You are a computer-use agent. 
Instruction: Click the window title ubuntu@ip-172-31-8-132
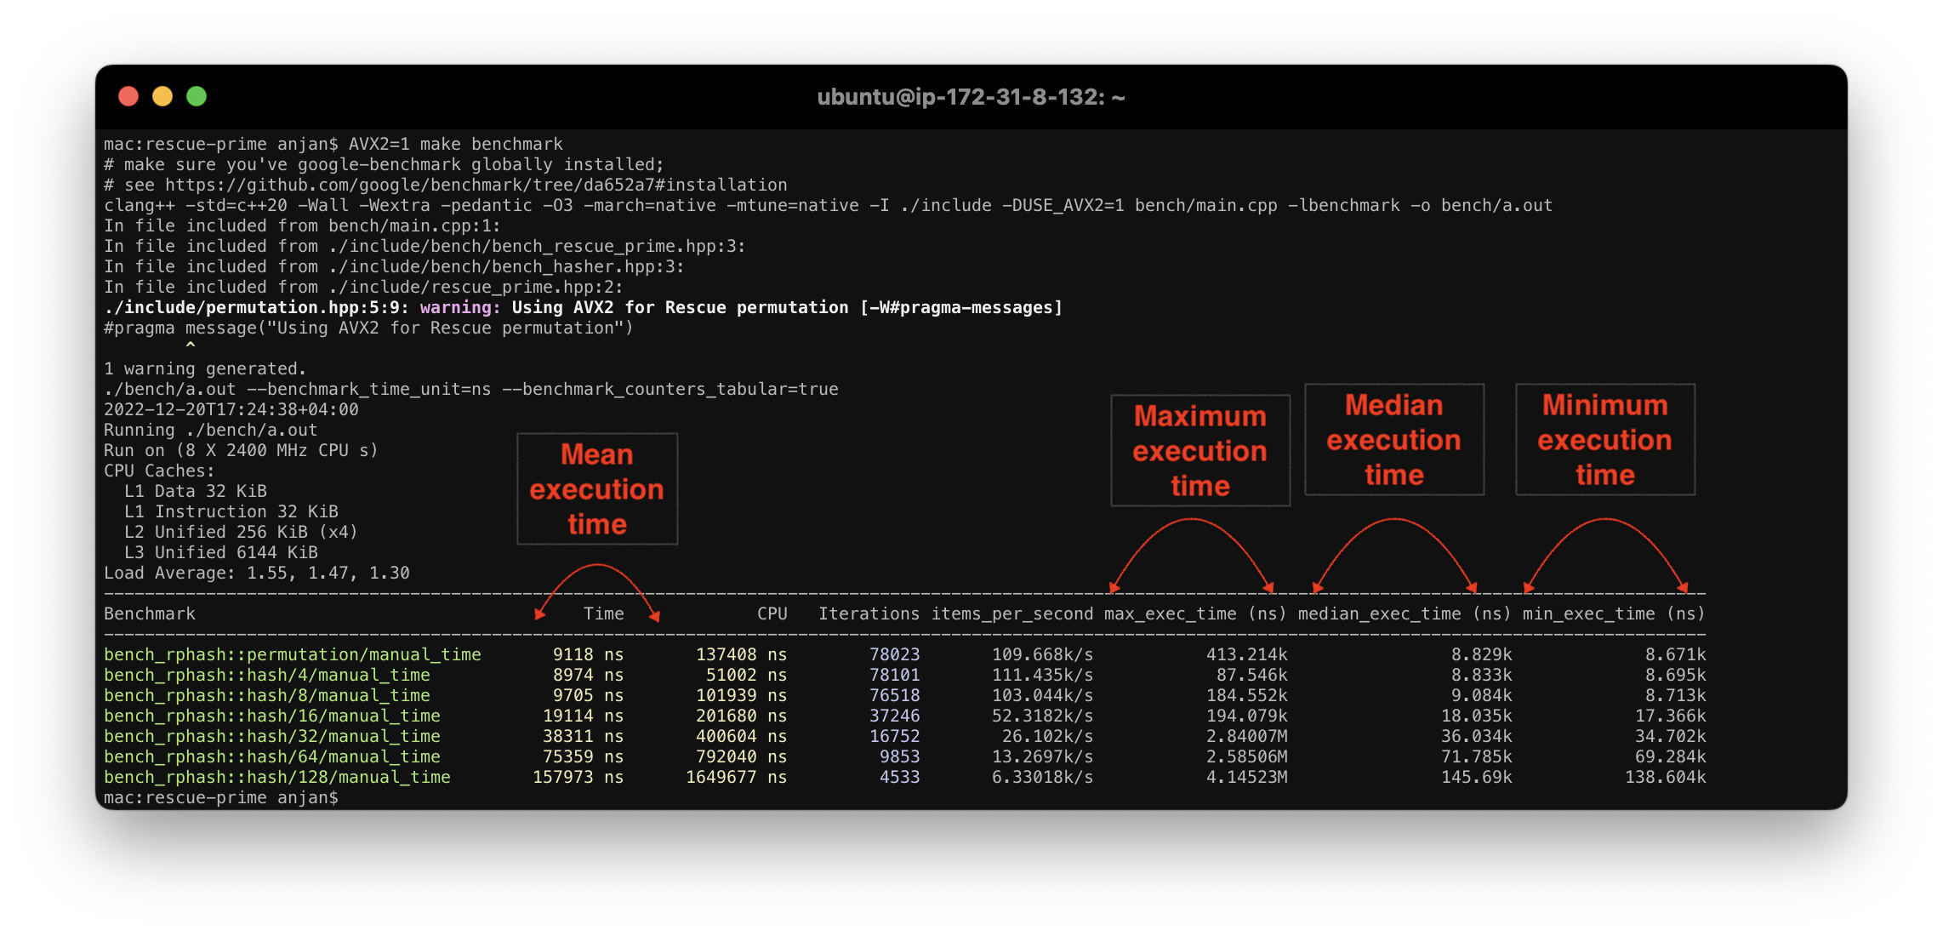(x=971, y=97)
